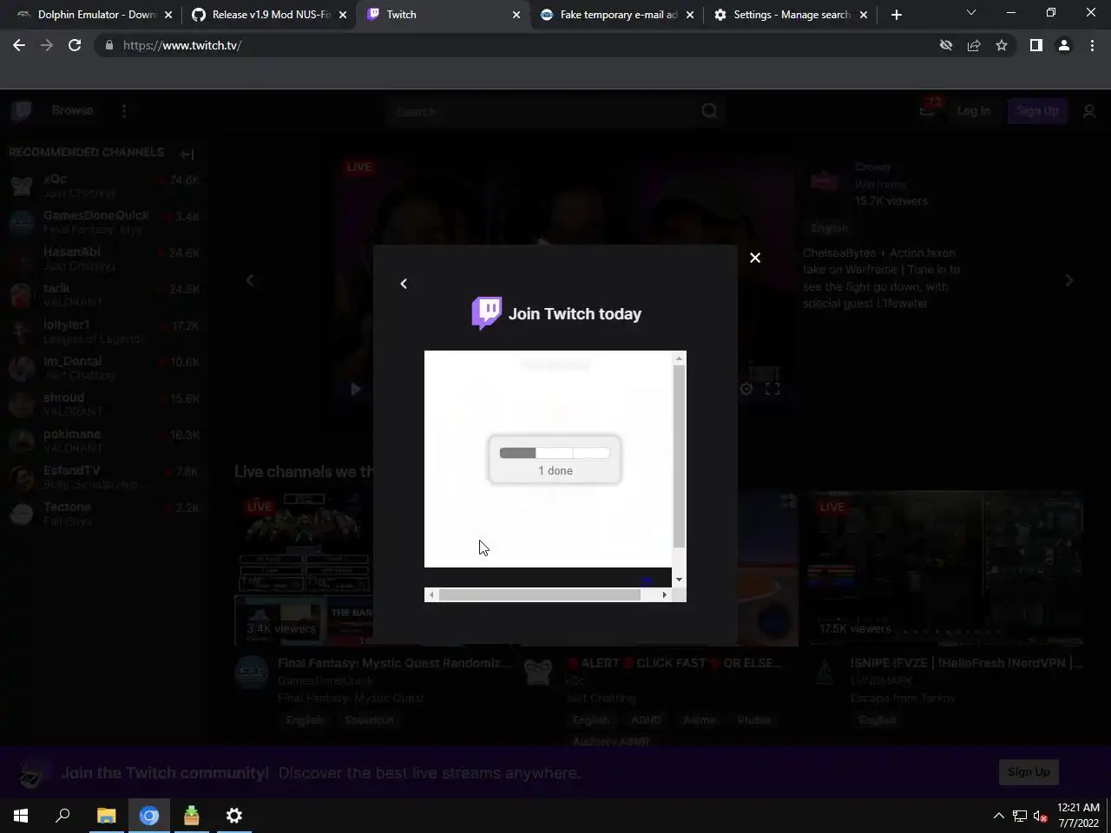Open the Twitch more options dots menu

coord(124,111)
